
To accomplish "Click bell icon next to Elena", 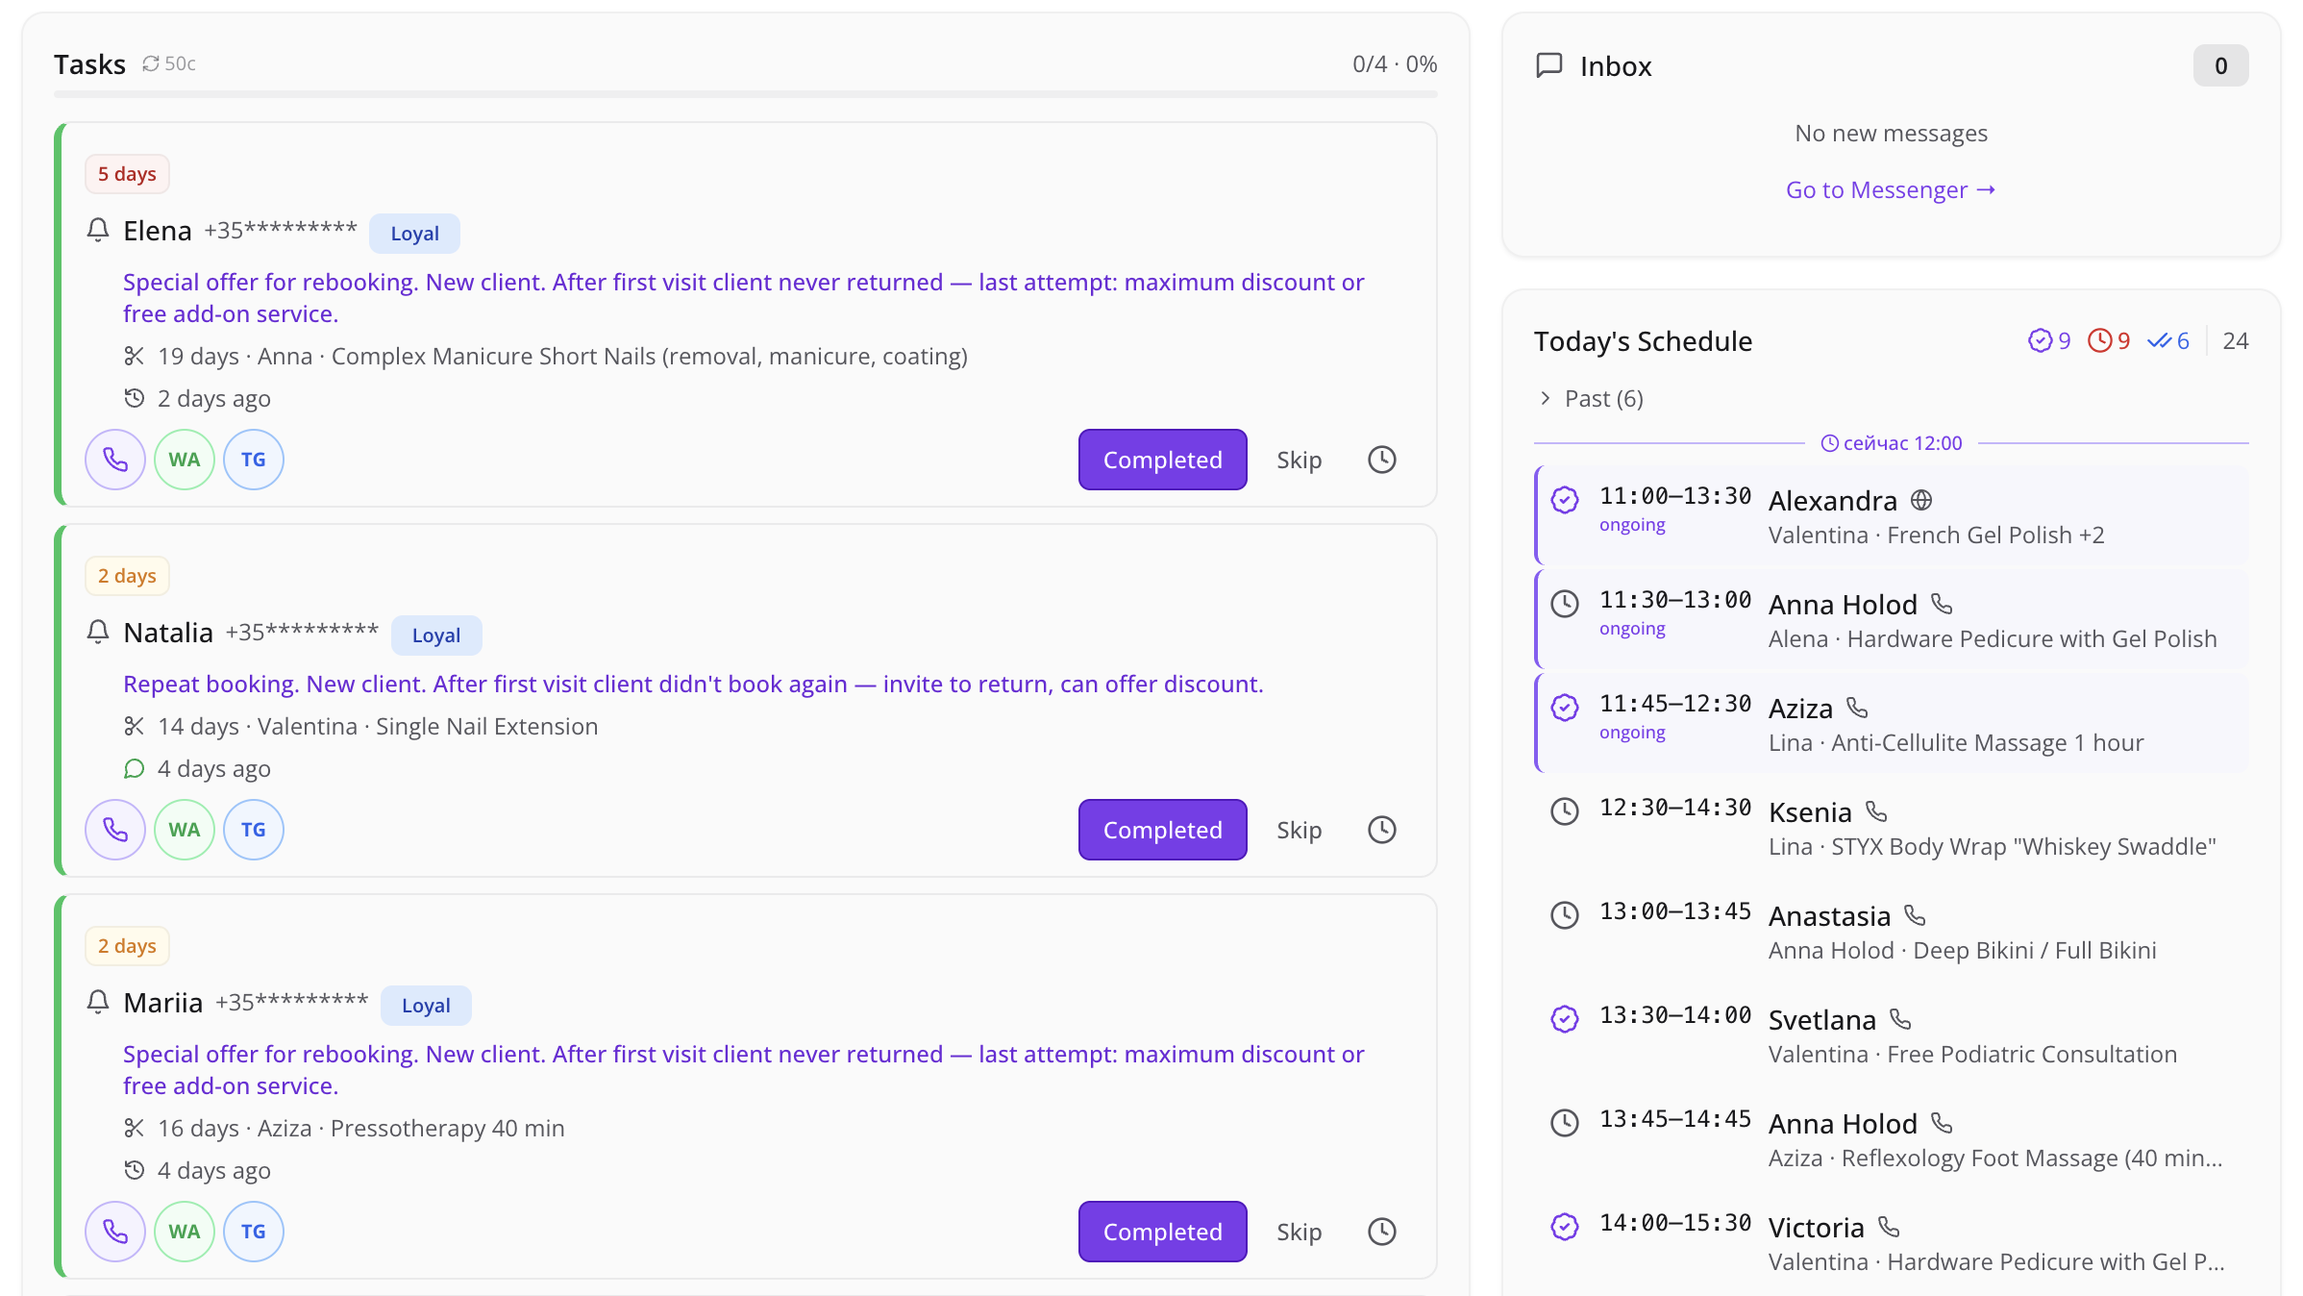I will 98,230.
